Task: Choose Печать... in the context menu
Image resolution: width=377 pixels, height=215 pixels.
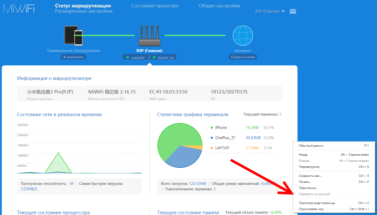Action: click(334, 182)
